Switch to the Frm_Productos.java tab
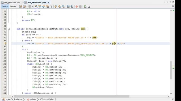 pos(12,3)
